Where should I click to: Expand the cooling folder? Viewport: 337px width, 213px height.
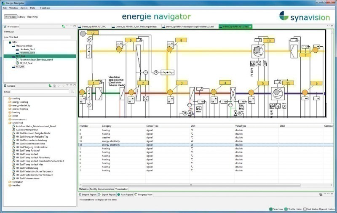(10, 99)
